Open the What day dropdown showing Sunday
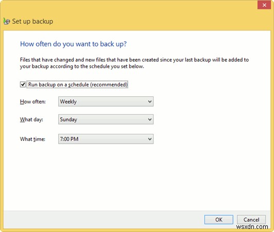This screenshot has width=274, height=232. point(106,119)
